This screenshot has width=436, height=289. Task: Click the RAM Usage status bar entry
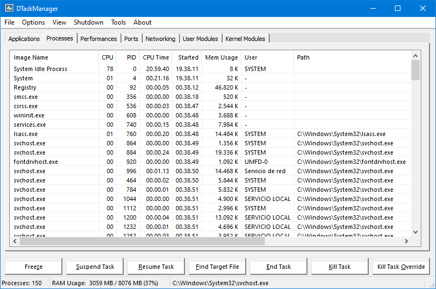pyautogui.click(x=105, y=283)
